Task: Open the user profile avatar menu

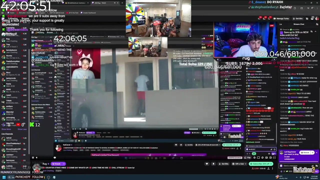Action: pyautogui.click(x=317, y=18)
